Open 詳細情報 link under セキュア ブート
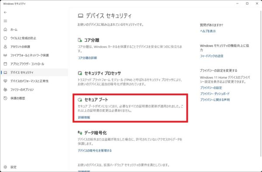 84,118
